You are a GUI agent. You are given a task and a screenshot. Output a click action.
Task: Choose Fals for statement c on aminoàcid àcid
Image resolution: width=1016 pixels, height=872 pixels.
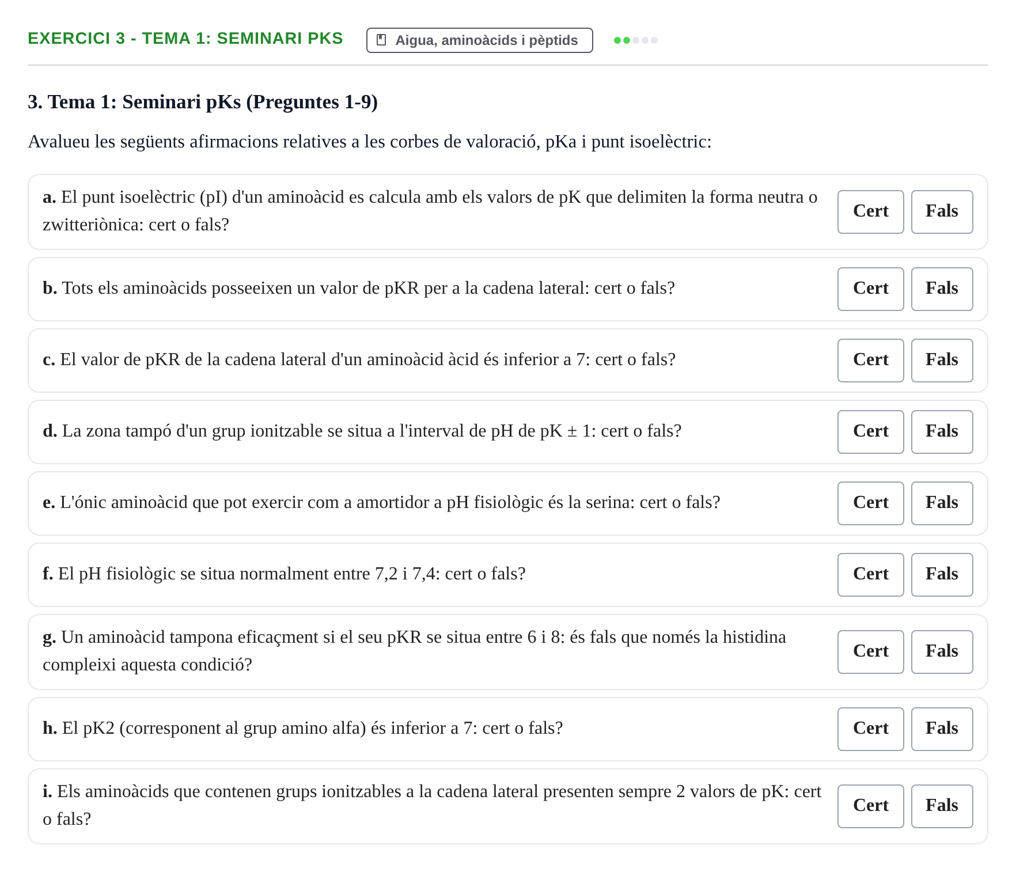(x=942, y=360)
